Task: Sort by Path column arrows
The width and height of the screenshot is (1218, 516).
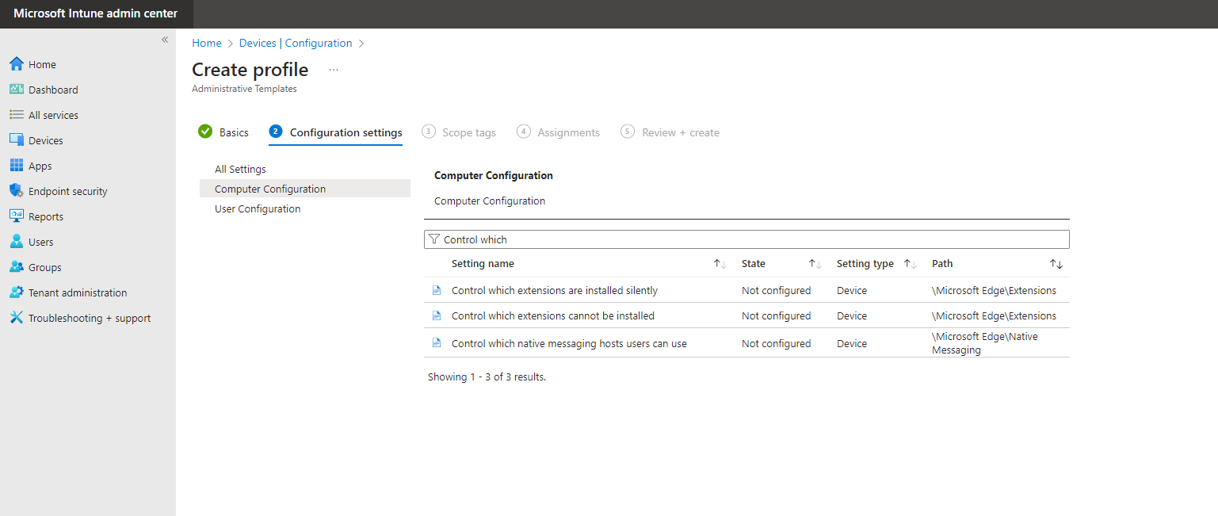Action: coord(1056,264)
